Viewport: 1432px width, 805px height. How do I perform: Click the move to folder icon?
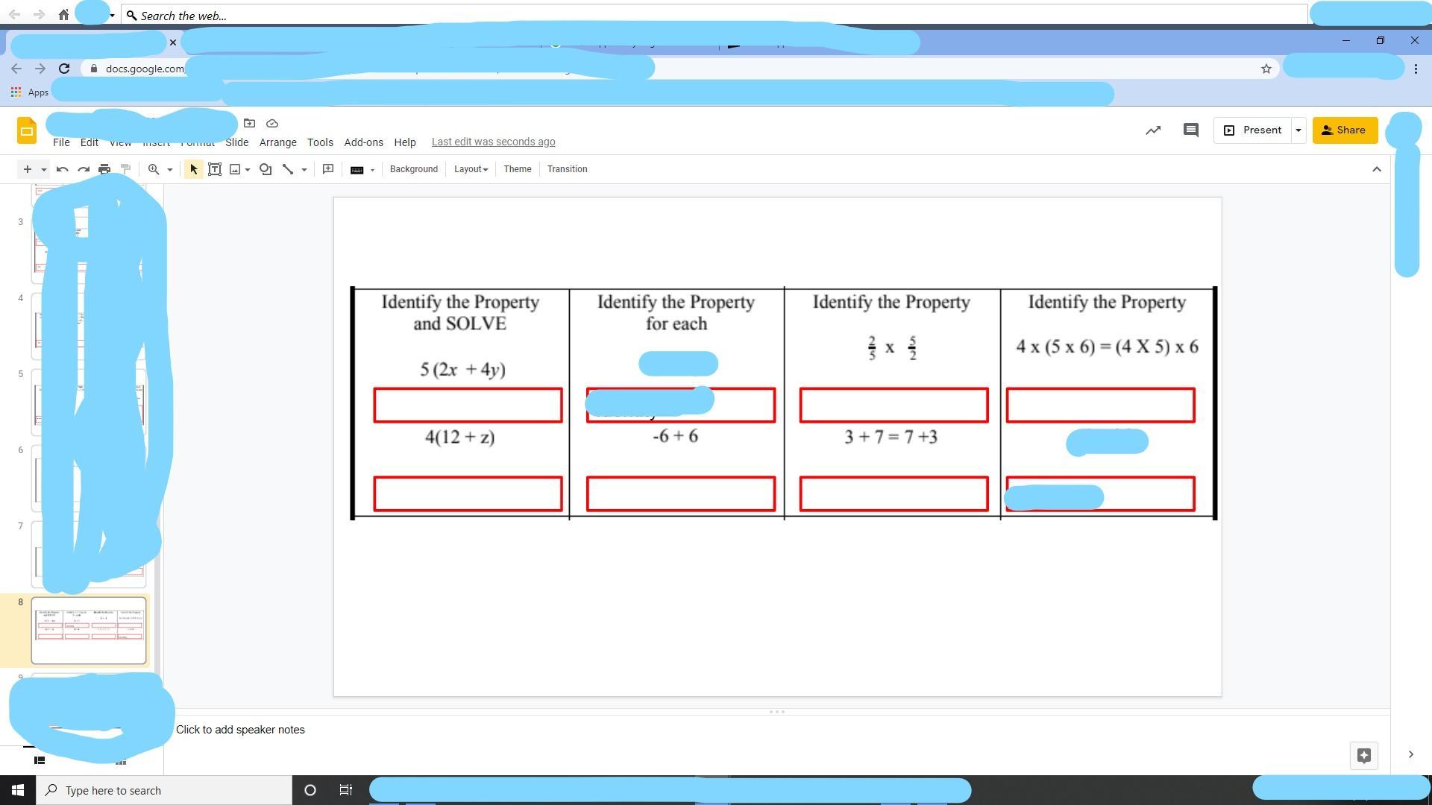click(250, 123)
